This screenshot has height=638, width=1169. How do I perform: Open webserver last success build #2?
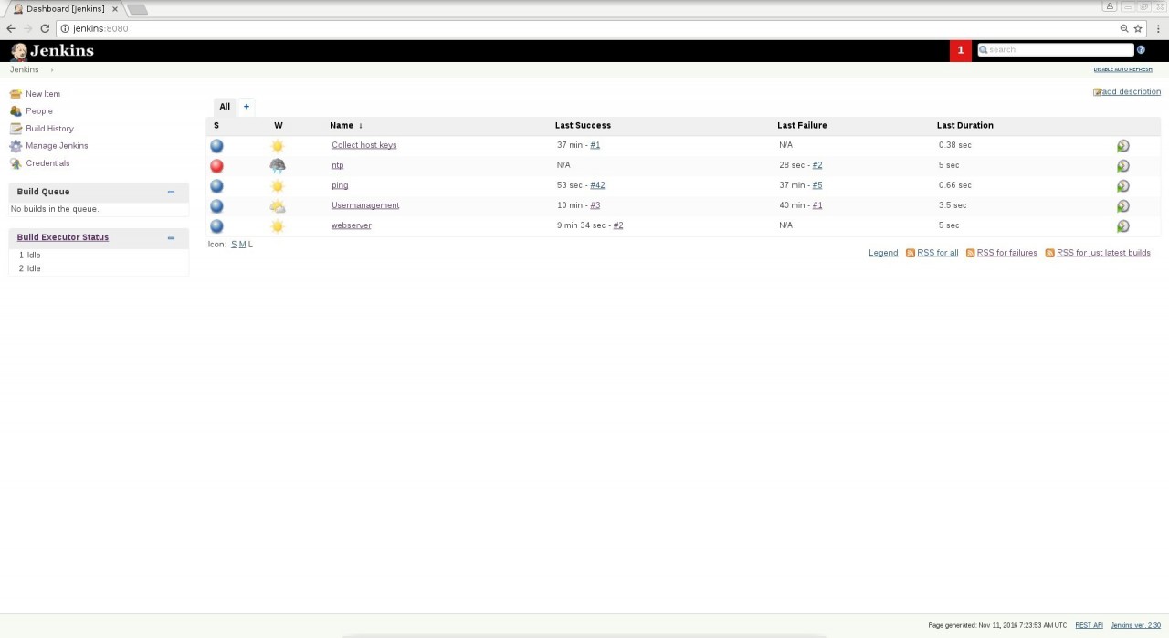click(x=617, y=225)
